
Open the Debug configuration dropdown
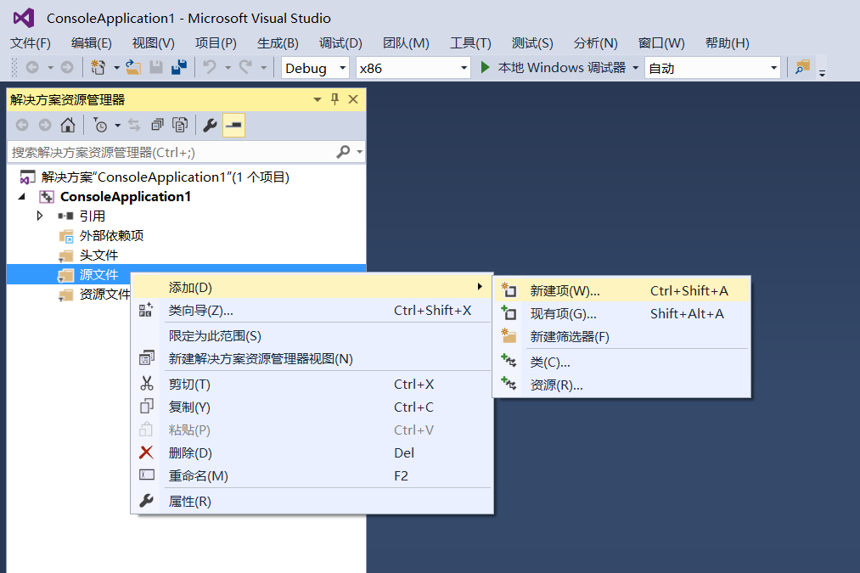(314, 67)
